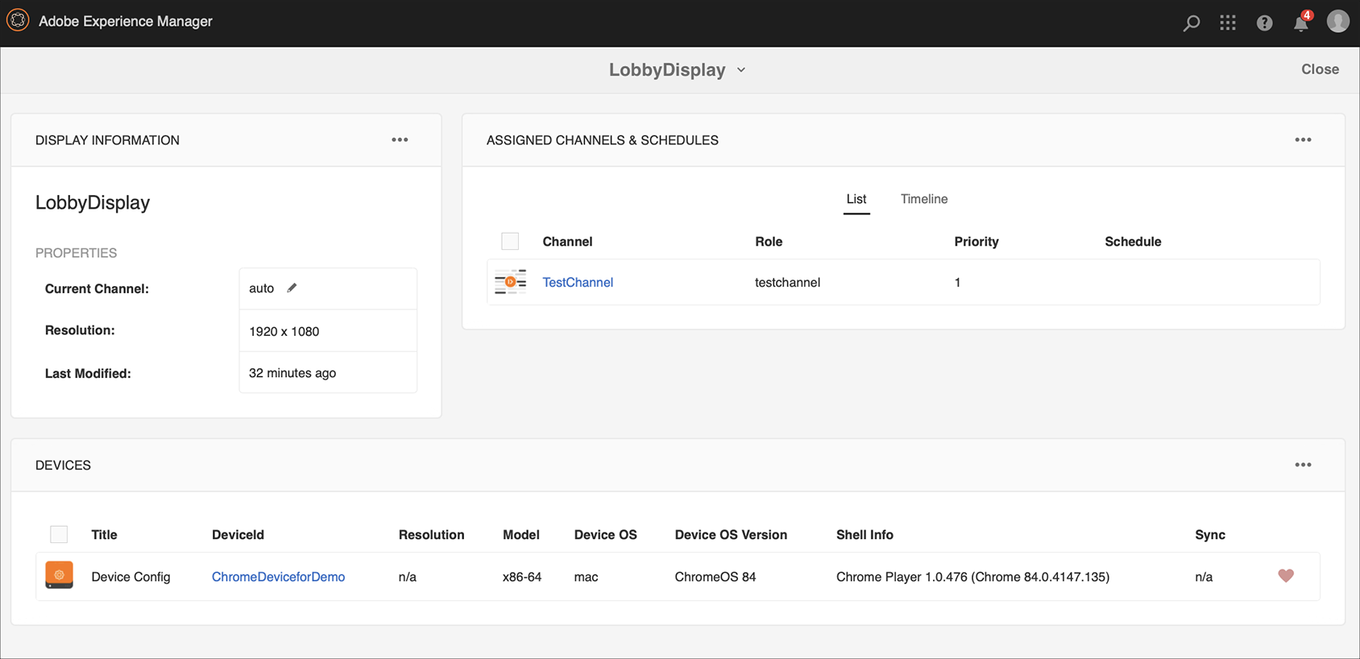This screenshot has height=659, width=1360.
Task: Click the Shell Info column header
Action: 865,535
